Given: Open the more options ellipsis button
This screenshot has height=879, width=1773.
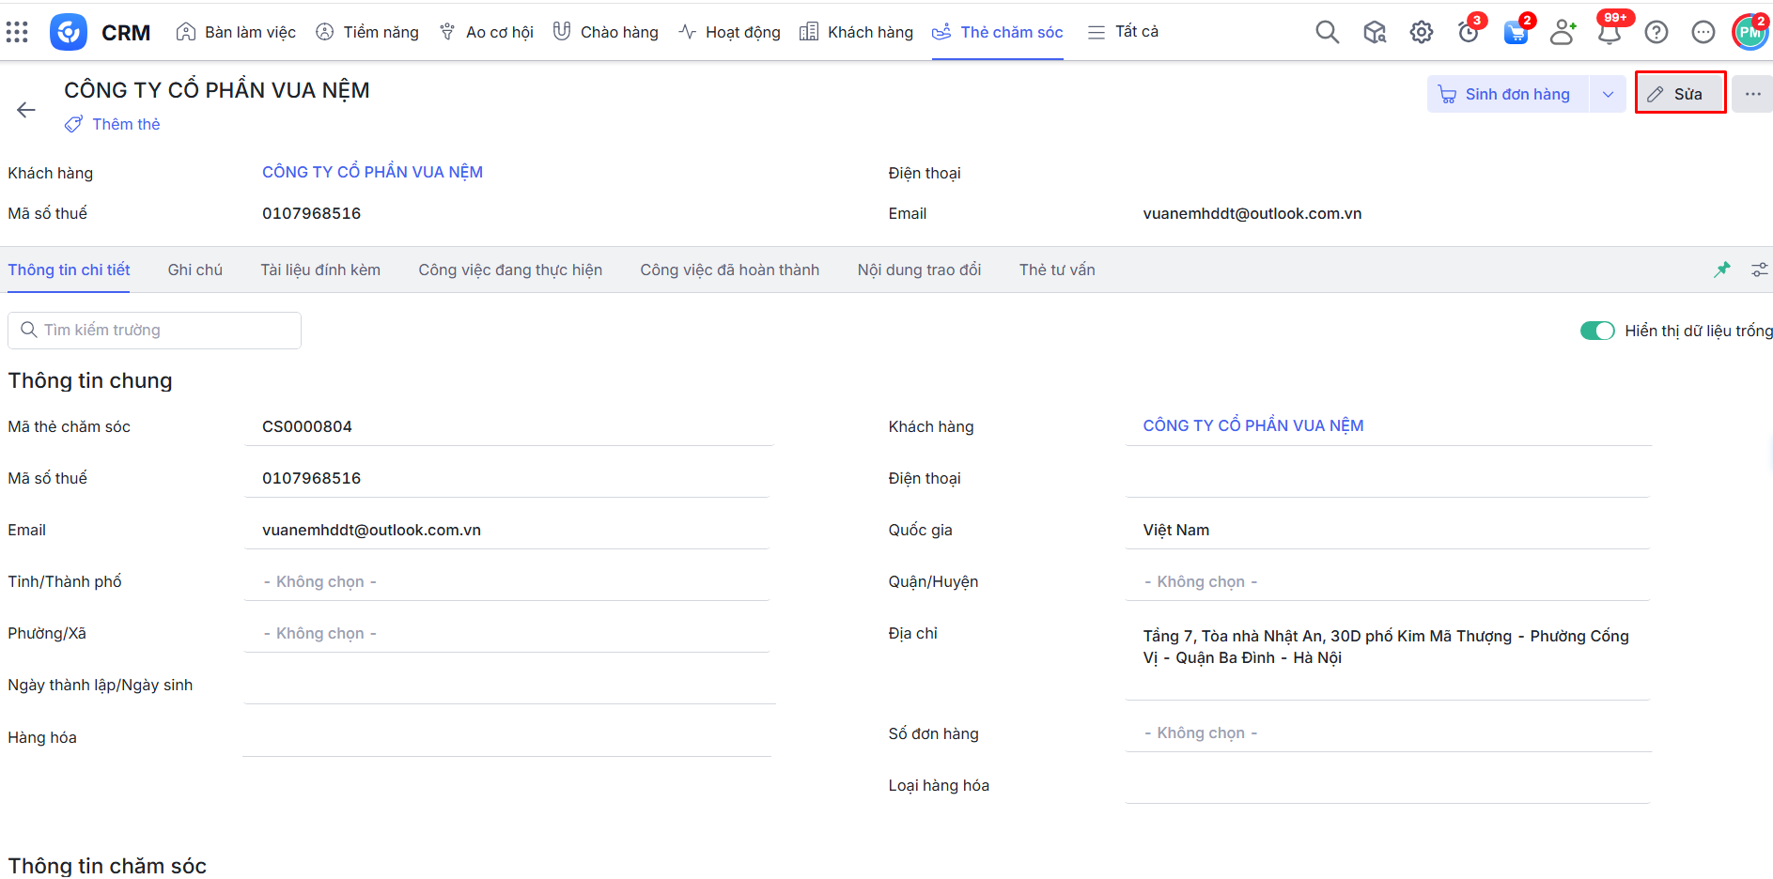Looking at the screenshot, I should tap(1752, 94).
